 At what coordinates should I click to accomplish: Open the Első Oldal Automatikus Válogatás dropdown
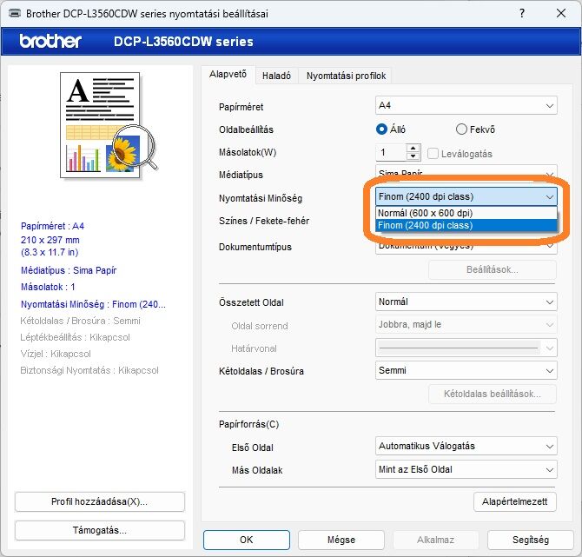(466, 446)
